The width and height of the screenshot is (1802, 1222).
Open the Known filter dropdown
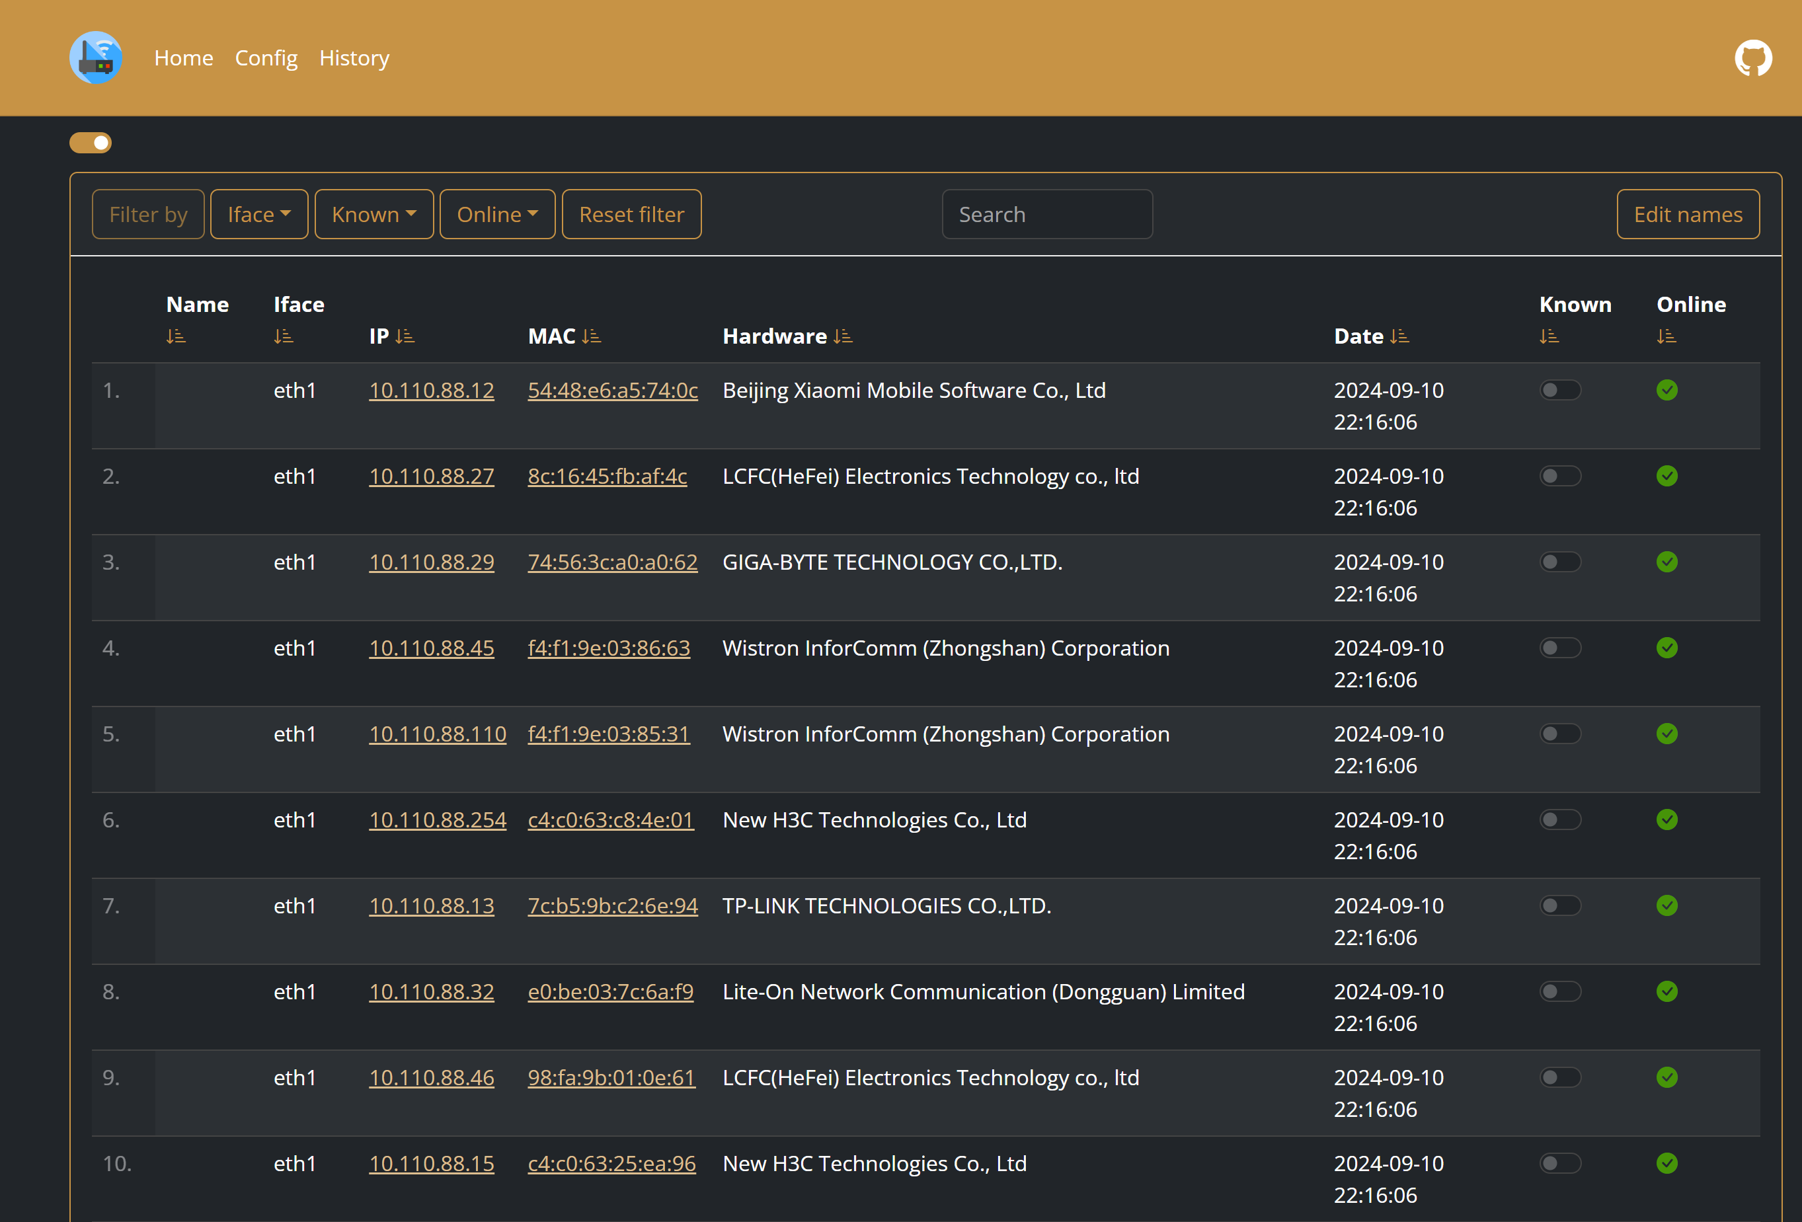click(373, 215)
